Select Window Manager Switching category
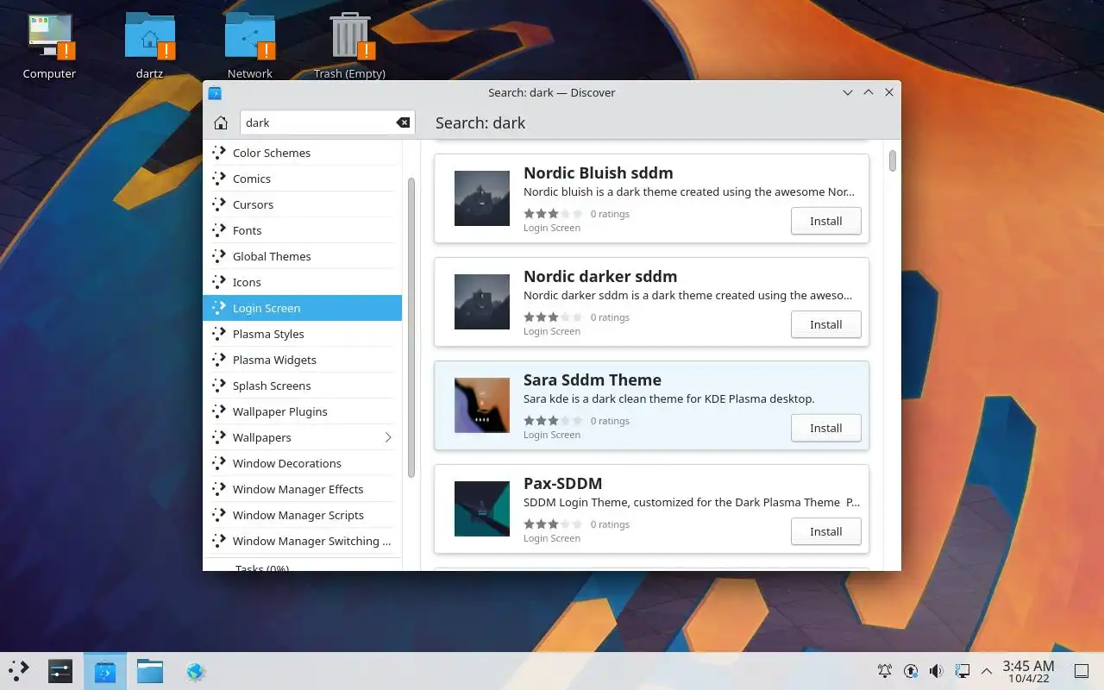 [302, 541]
